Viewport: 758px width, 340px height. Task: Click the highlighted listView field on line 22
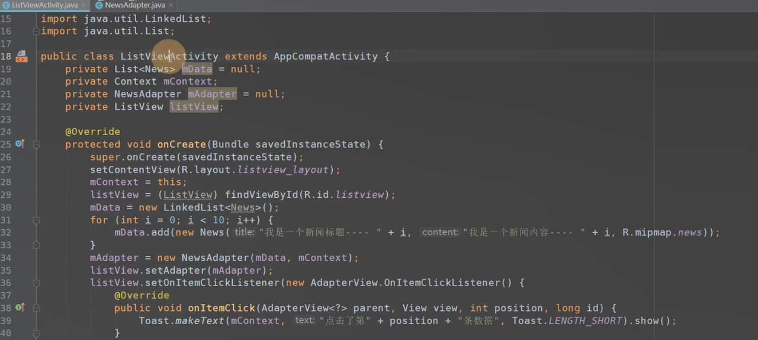[194, 107]
